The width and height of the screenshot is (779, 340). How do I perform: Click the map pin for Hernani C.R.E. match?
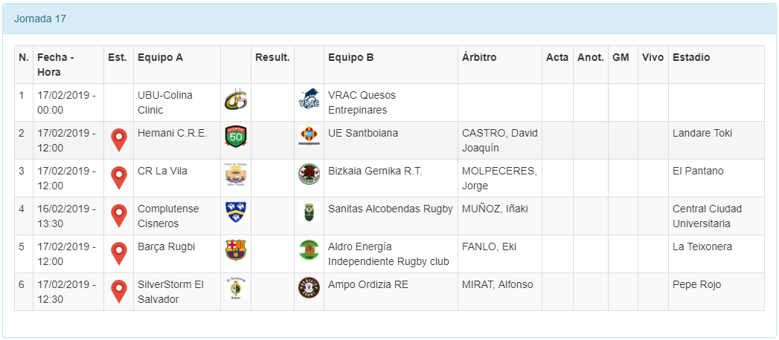point(118,140)
